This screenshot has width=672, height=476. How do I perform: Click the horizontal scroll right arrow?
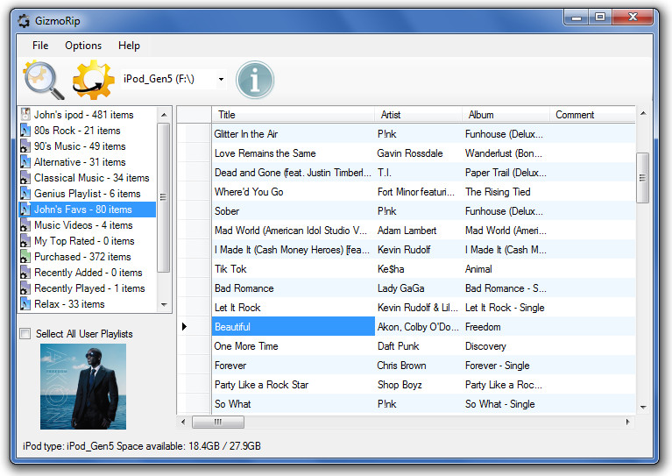click(628, 422)
